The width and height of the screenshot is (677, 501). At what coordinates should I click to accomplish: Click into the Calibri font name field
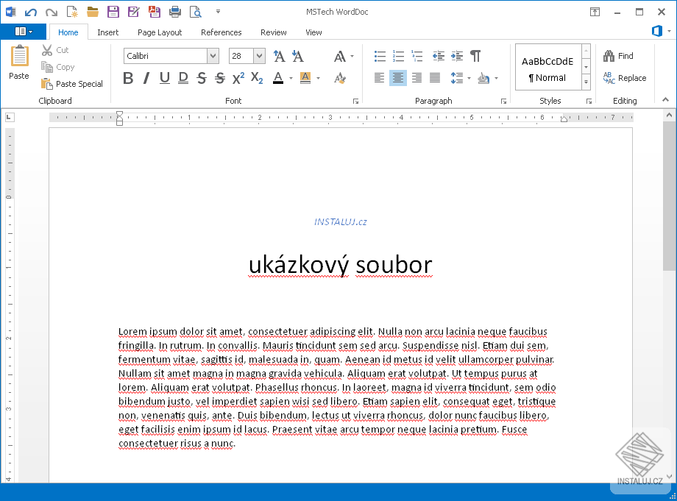pos(166,56)
